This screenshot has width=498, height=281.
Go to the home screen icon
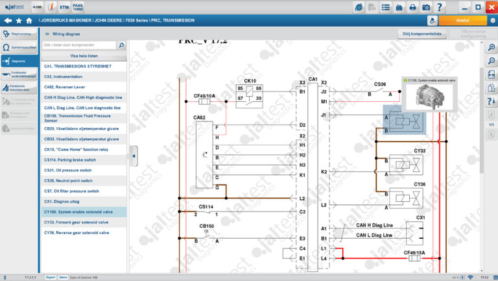tap(29, 20)
